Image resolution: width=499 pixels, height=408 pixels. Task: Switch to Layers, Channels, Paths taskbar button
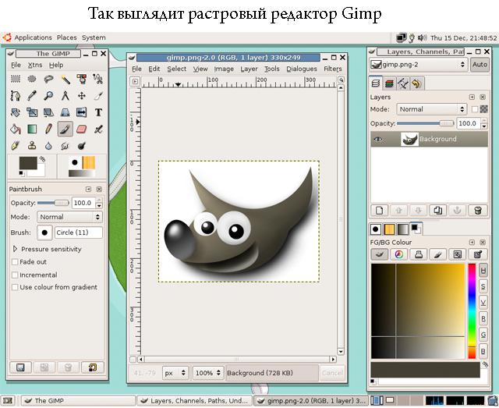tap(195, 401)
